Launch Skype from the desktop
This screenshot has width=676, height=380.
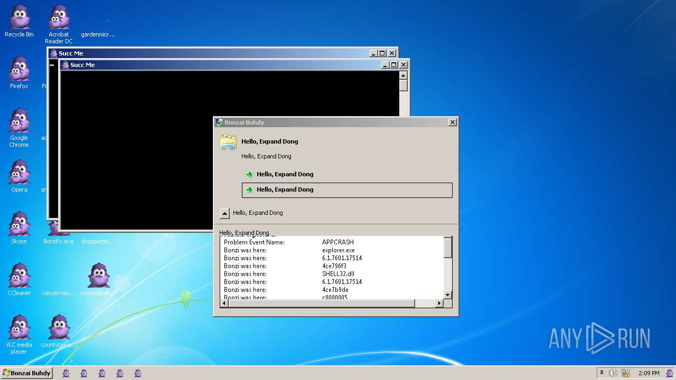click(x=19, y=228)
